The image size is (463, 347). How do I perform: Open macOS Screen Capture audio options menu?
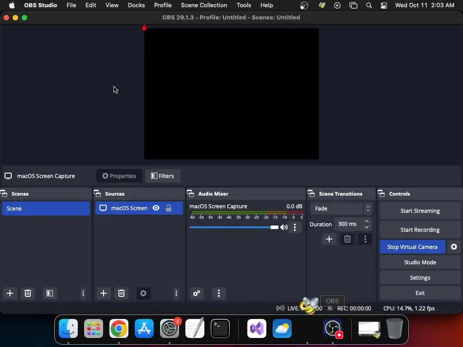[x=295, y=227]
